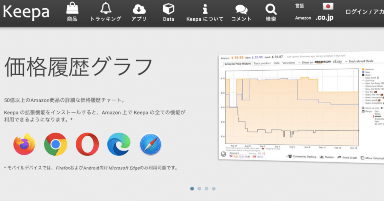Select the third carousel dot

pos(206,189)
